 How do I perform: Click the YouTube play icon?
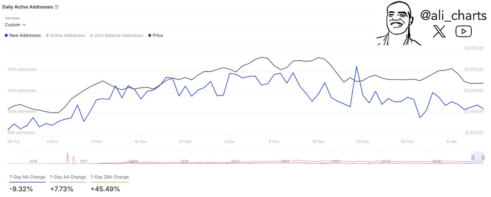point(464,32)
